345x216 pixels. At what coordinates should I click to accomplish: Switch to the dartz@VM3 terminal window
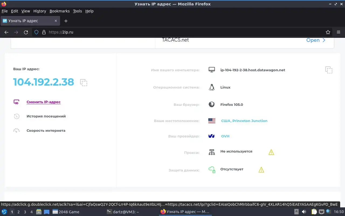[x=132, y=212]
